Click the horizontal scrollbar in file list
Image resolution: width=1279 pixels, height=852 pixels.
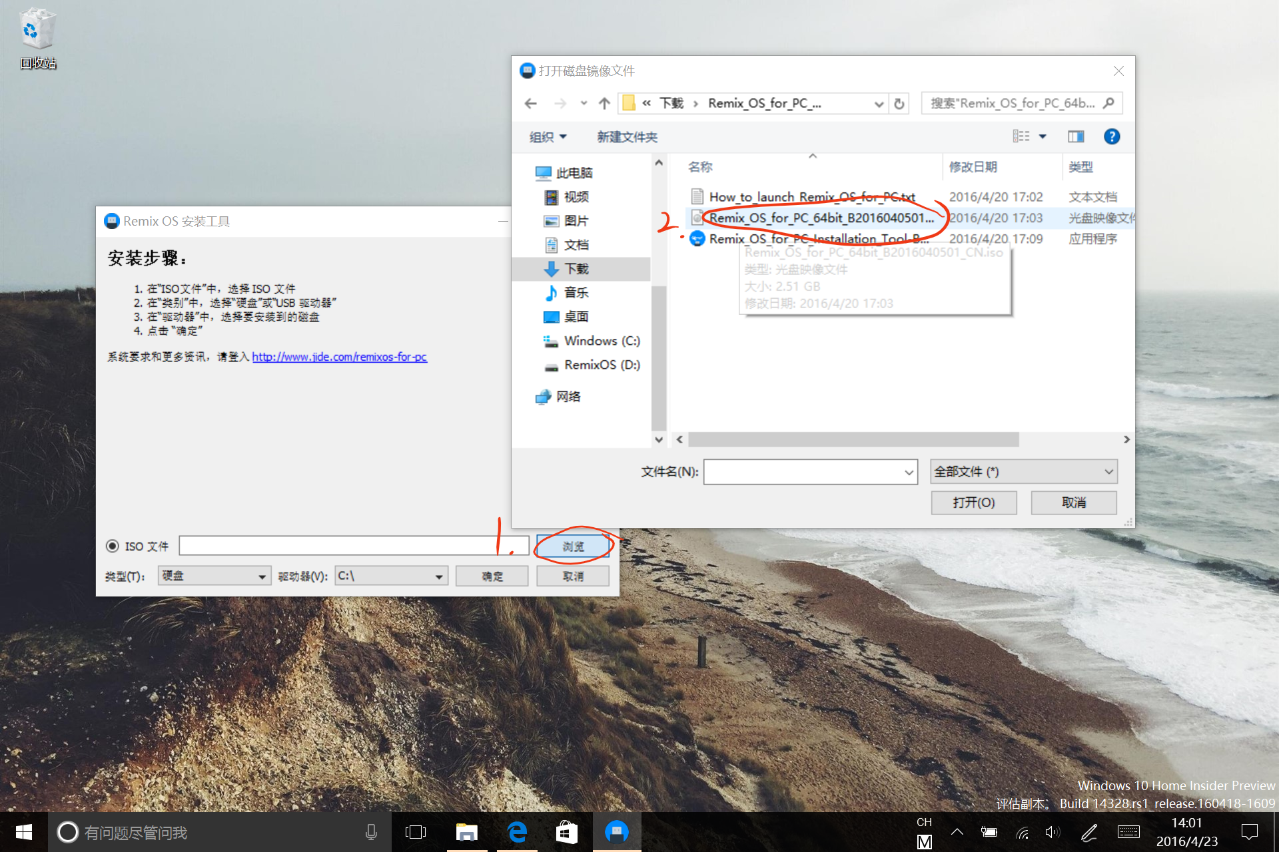coord(854,439)
